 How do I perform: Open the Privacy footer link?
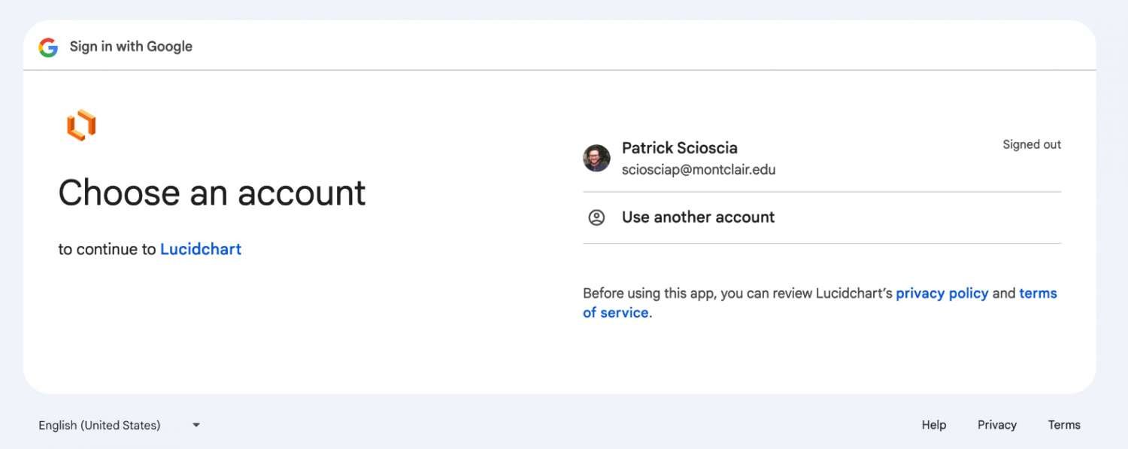coord(997,425)
